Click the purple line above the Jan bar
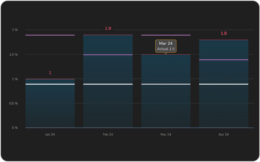 click(x=50, y=35)
